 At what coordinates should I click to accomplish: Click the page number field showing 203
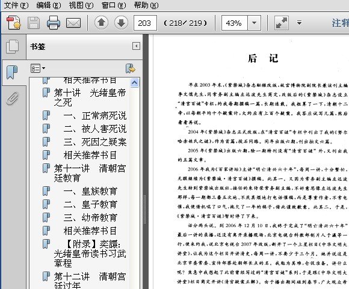click(145, 23)
